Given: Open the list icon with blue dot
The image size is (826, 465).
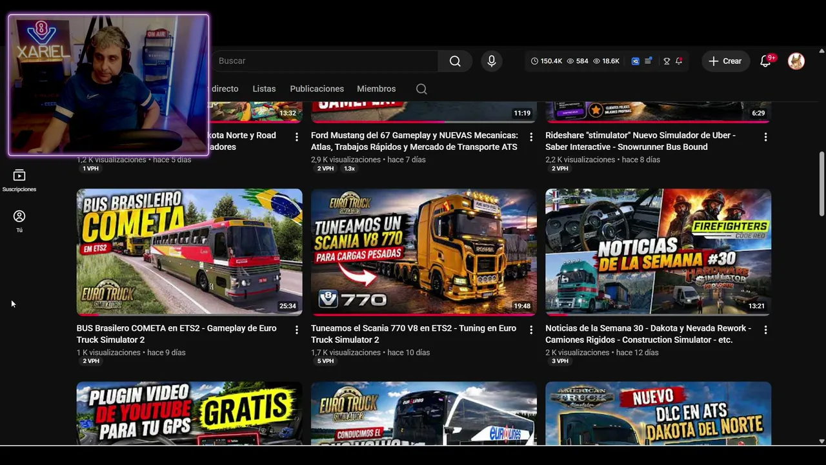Looking at the screenshot, I should click(x=649, y=61).
